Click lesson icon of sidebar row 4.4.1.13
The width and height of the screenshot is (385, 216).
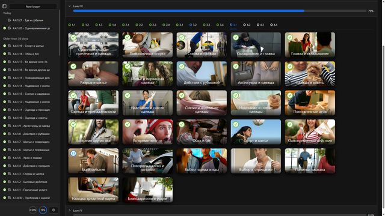(x=10, y=94)
